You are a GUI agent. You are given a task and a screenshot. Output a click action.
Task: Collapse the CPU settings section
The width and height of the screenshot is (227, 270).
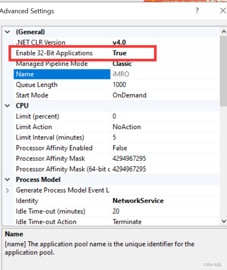pos(7,106)
